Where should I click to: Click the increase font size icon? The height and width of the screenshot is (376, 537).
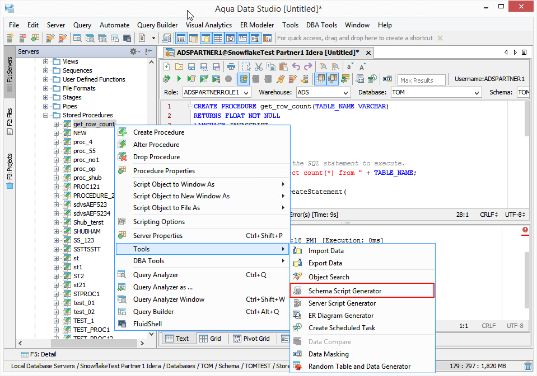[362, 66]
